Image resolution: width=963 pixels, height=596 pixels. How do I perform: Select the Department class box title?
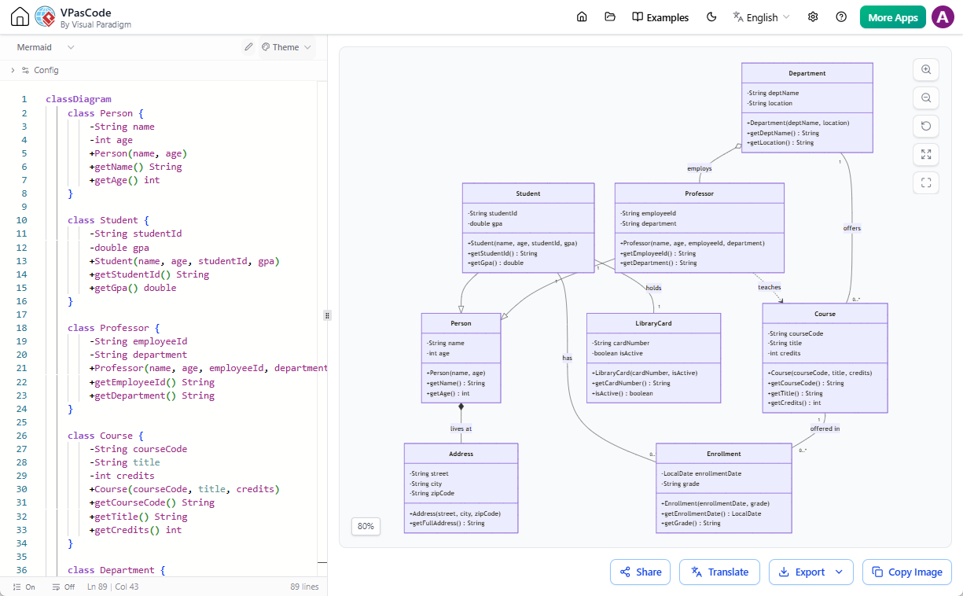click(807, 73)
